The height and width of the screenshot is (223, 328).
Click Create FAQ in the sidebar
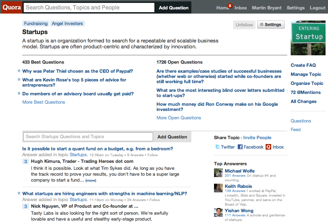[303, 65]
